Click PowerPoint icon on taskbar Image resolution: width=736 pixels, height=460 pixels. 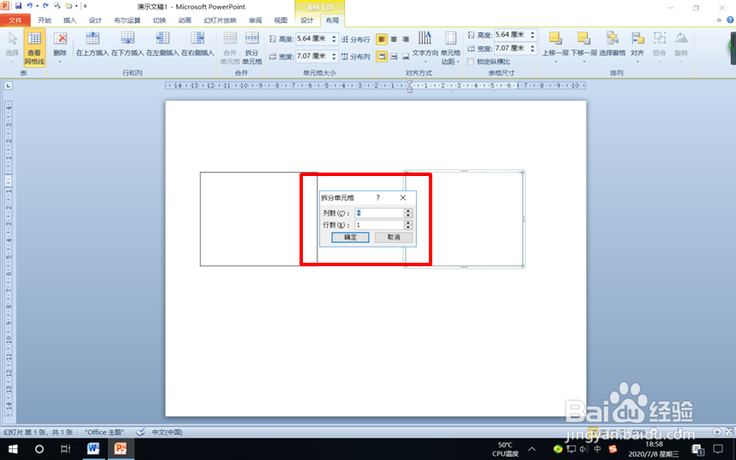click(x=121, y=449)
